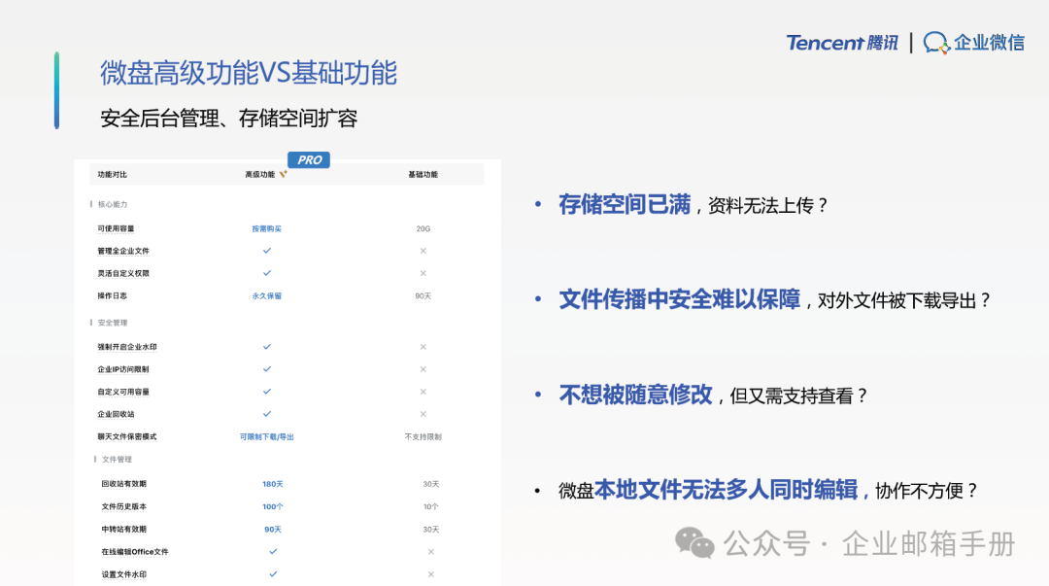1049x586 pixels.
Task: Click the slide title 微盘高级功能VS基础功能
Action: pos(249,73)
